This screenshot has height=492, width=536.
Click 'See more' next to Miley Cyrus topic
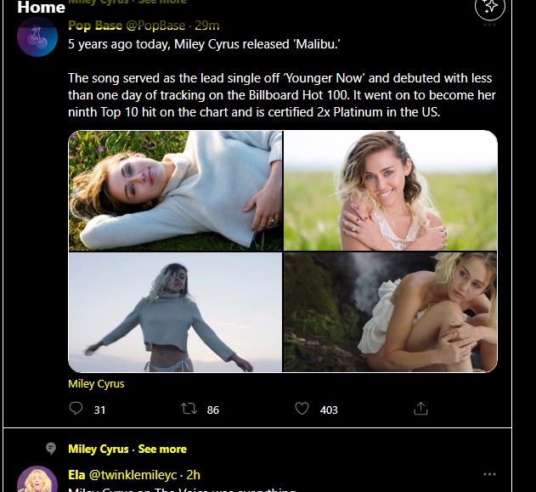[162, 449]
